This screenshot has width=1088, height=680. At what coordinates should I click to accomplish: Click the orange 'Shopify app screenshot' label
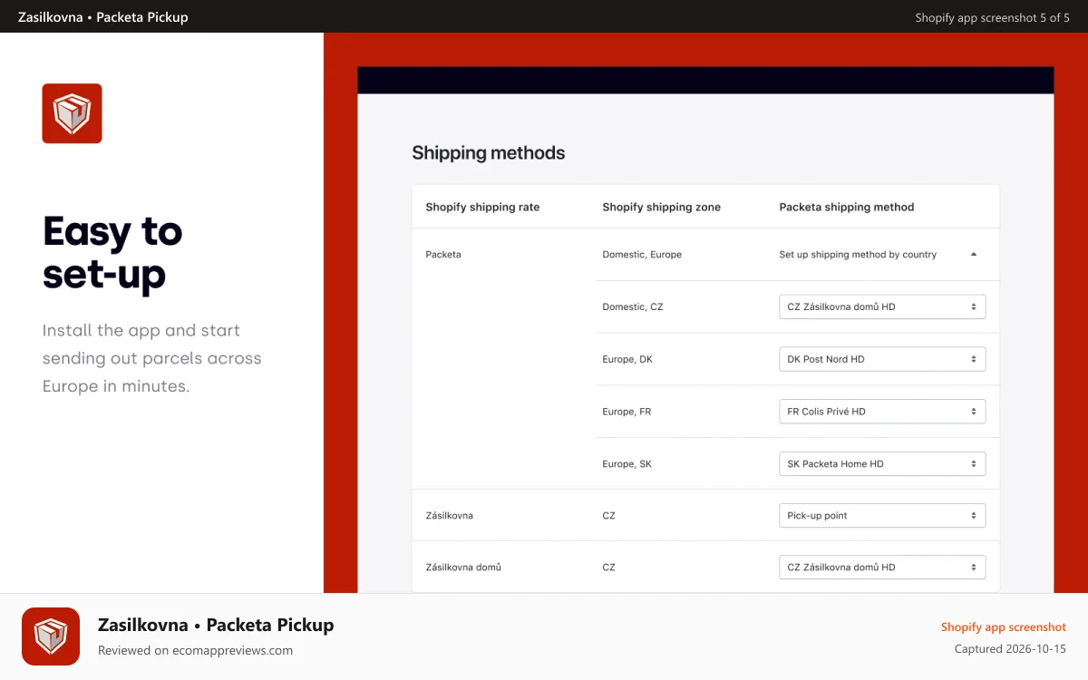1004,627
